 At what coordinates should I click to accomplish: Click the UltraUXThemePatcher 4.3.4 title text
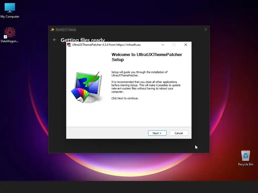(106, 45)
